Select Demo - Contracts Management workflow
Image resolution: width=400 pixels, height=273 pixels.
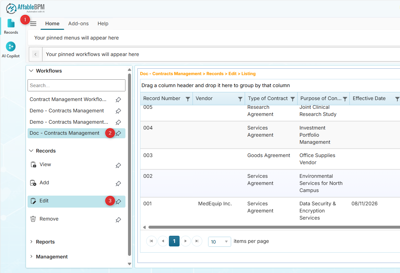point(67,111)
